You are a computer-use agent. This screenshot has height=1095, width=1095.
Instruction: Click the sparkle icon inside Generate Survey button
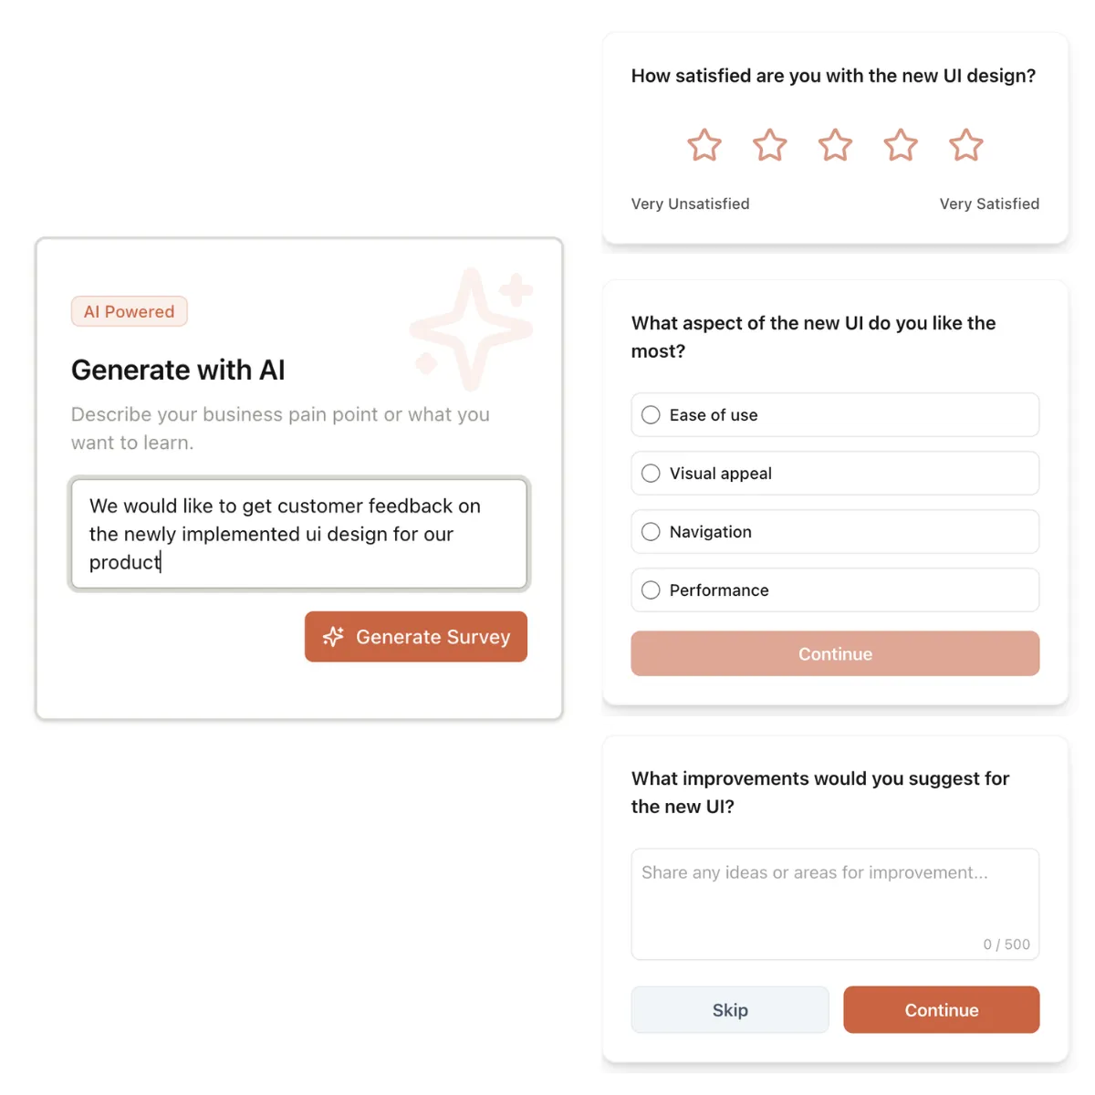334,637
